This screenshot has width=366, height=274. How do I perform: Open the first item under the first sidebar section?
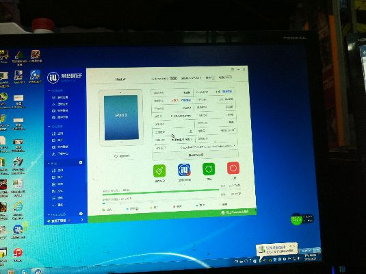pos(60,97)
